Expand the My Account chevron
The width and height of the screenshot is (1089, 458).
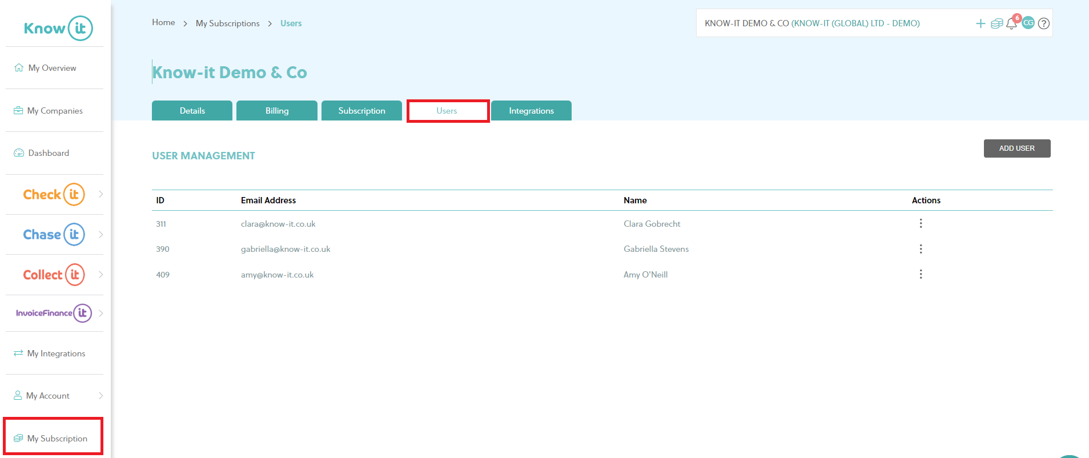[101, 396]
